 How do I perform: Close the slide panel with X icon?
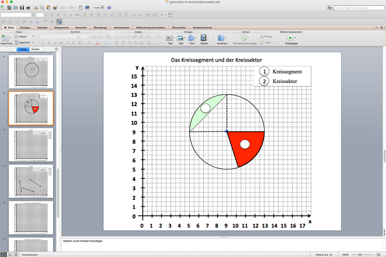56,49
